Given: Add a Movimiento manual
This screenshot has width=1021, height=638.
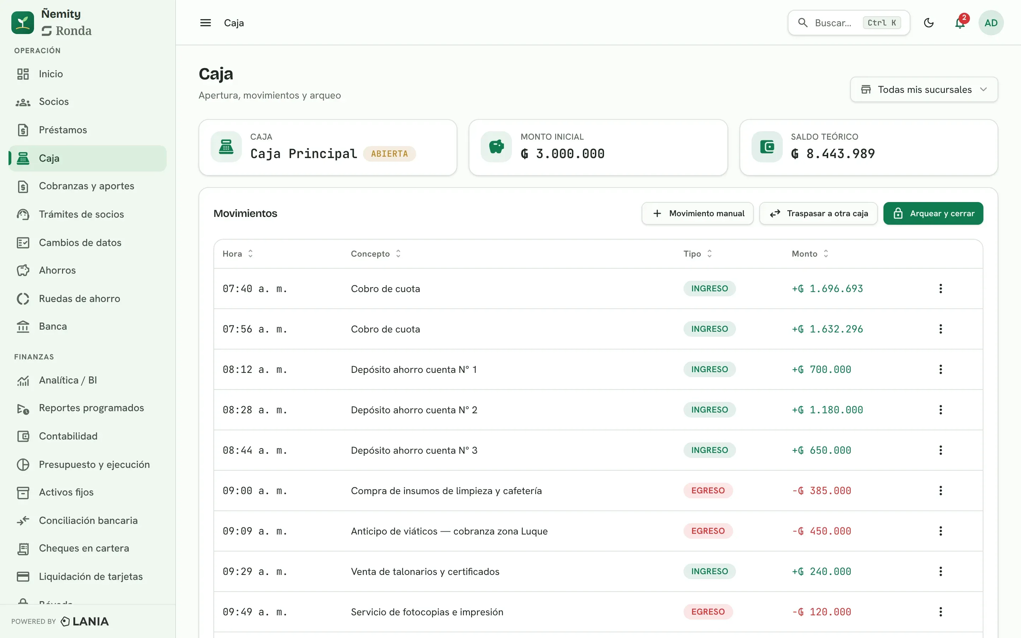Looking at the screenshot, I should [x=697, y=213].
